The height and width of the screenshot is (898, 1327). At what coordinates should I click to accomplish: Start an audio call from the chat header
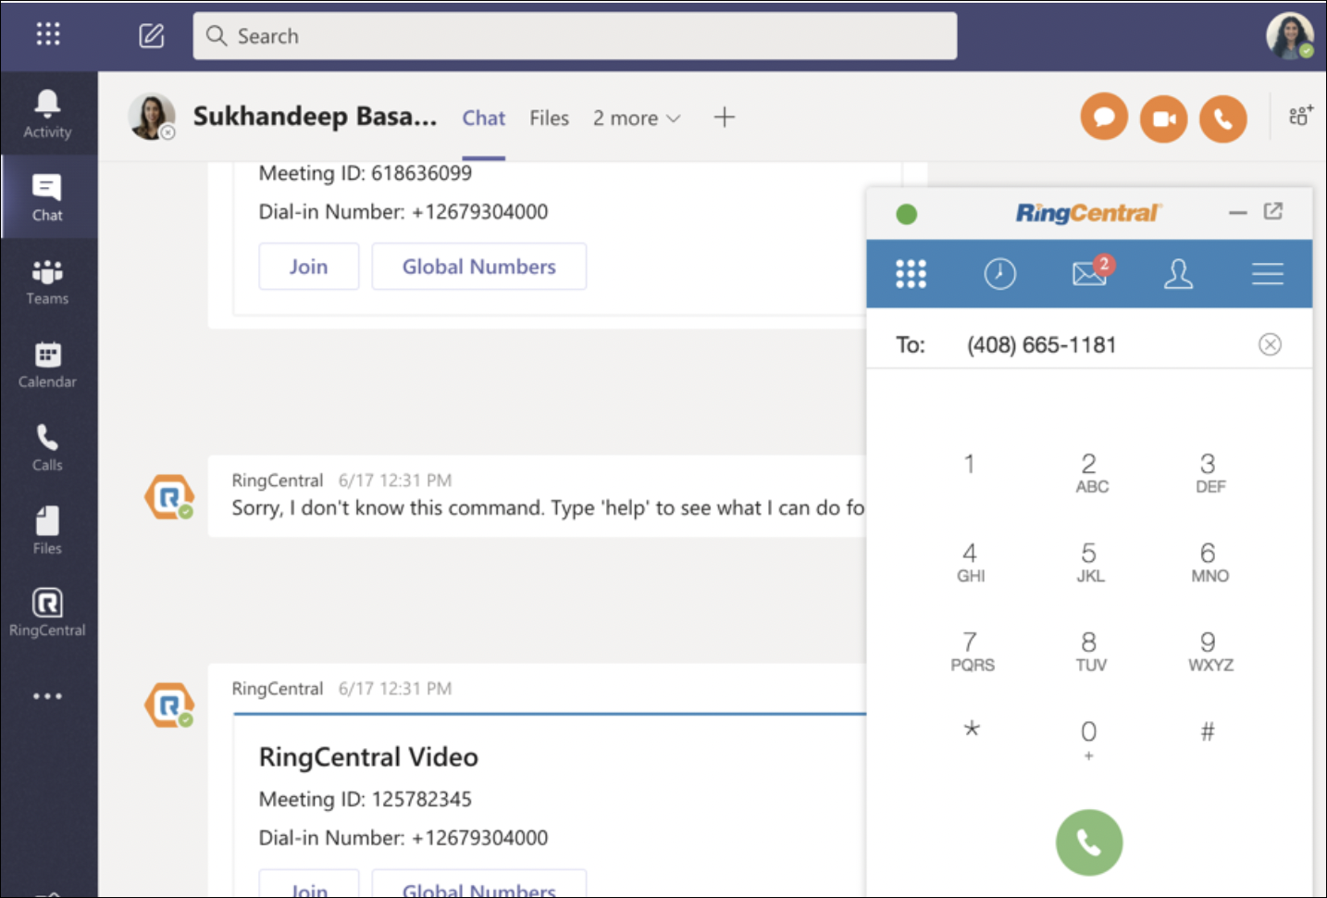1222,118
